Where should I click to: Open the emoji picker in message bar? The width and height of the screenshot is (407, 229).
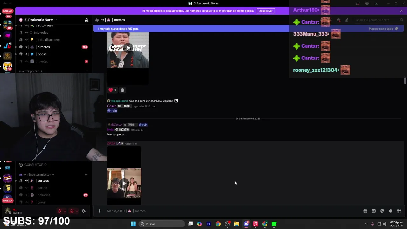[391, 211]
